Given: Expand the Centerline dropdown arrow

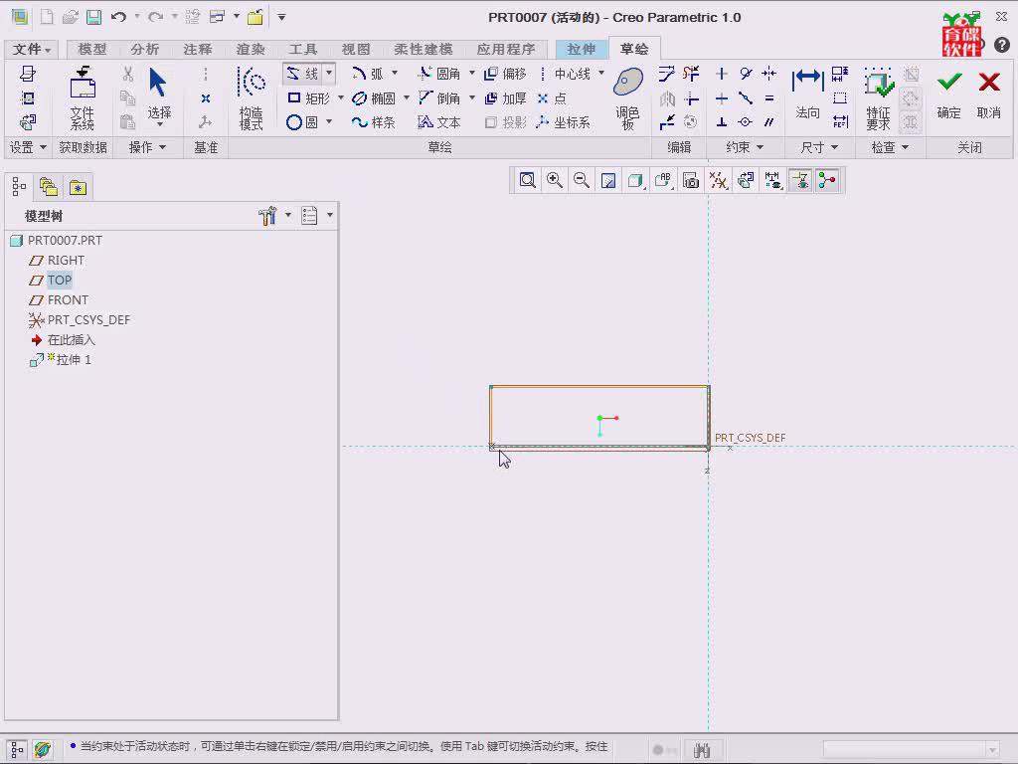Looking at the screenshot, I should point(601,74).
